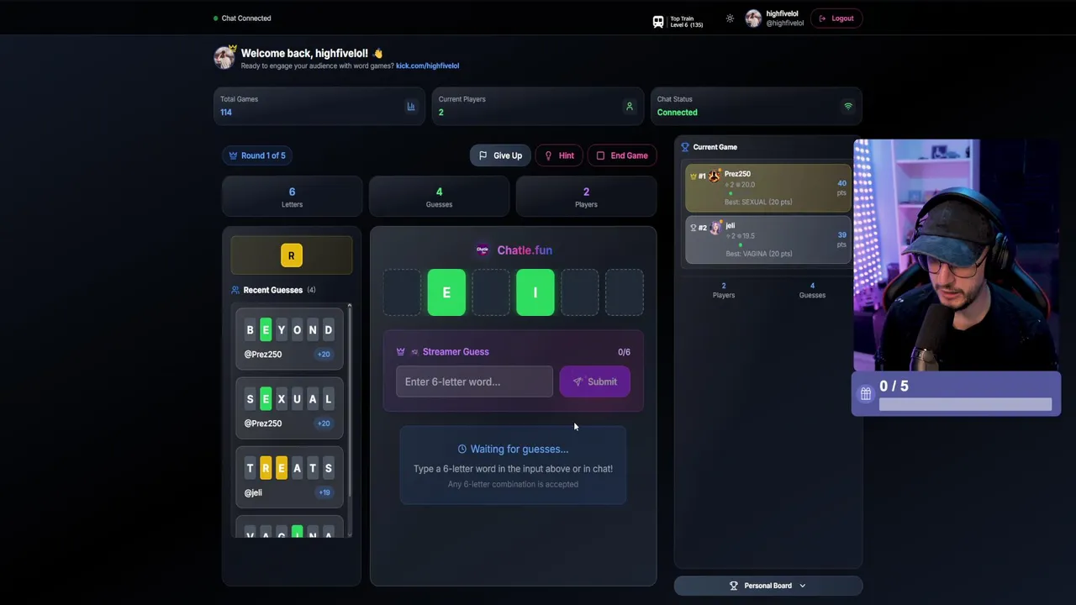1076x605 pixels.
Task: Toggle the light/dark theme sun icon
Action: point(730,18)
